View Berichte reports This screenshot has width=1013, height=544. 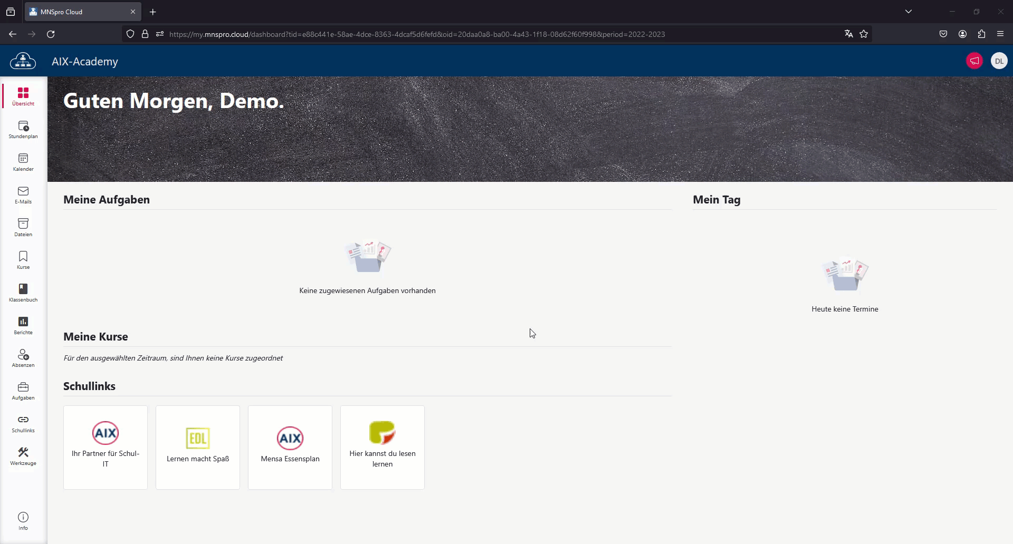23,326
